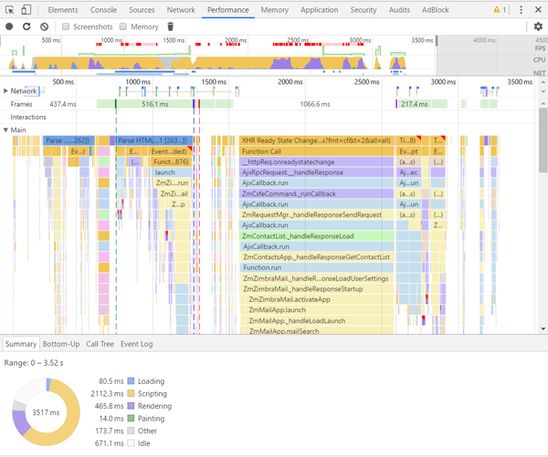The height and width of the screenshot is (457, 548).
Task: Open capture settings gear icon
Action: 538,26
